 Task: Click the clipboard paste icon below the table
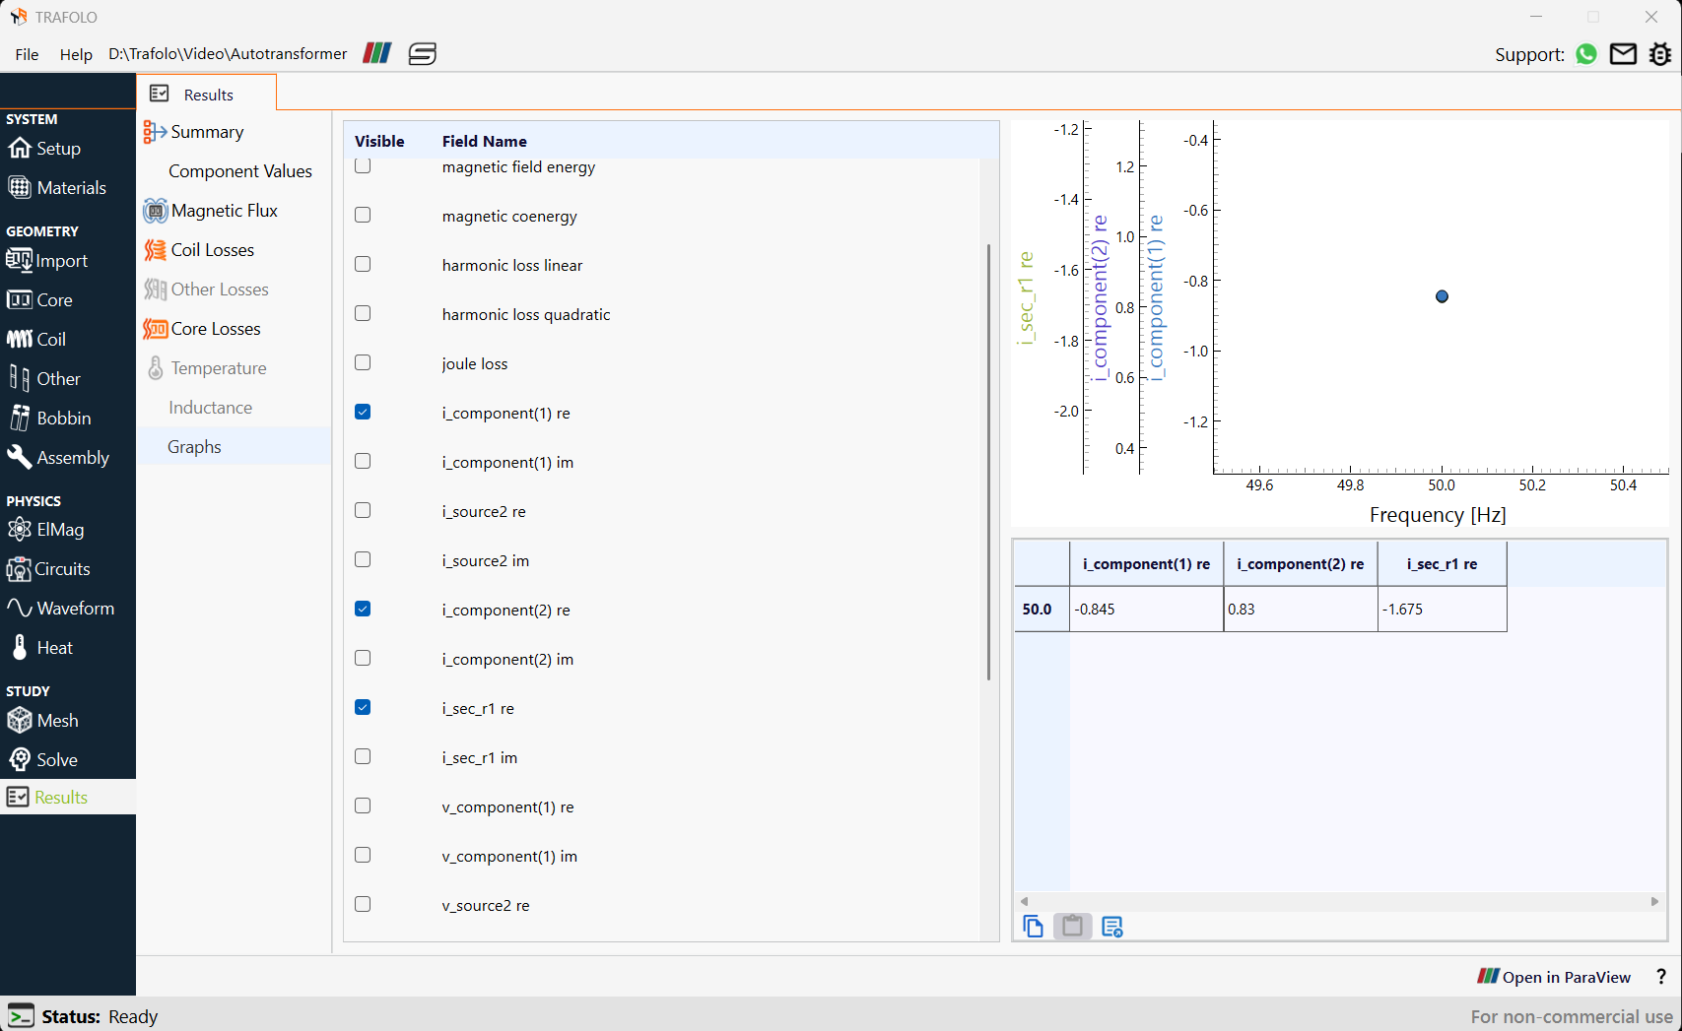click(x=1073, y=927)
